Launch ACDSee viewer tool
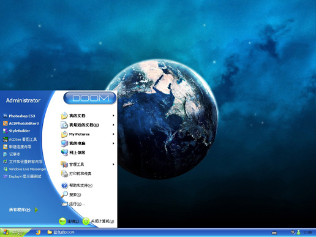Screen dimensions: 316x237 click(x=20, y=140)
